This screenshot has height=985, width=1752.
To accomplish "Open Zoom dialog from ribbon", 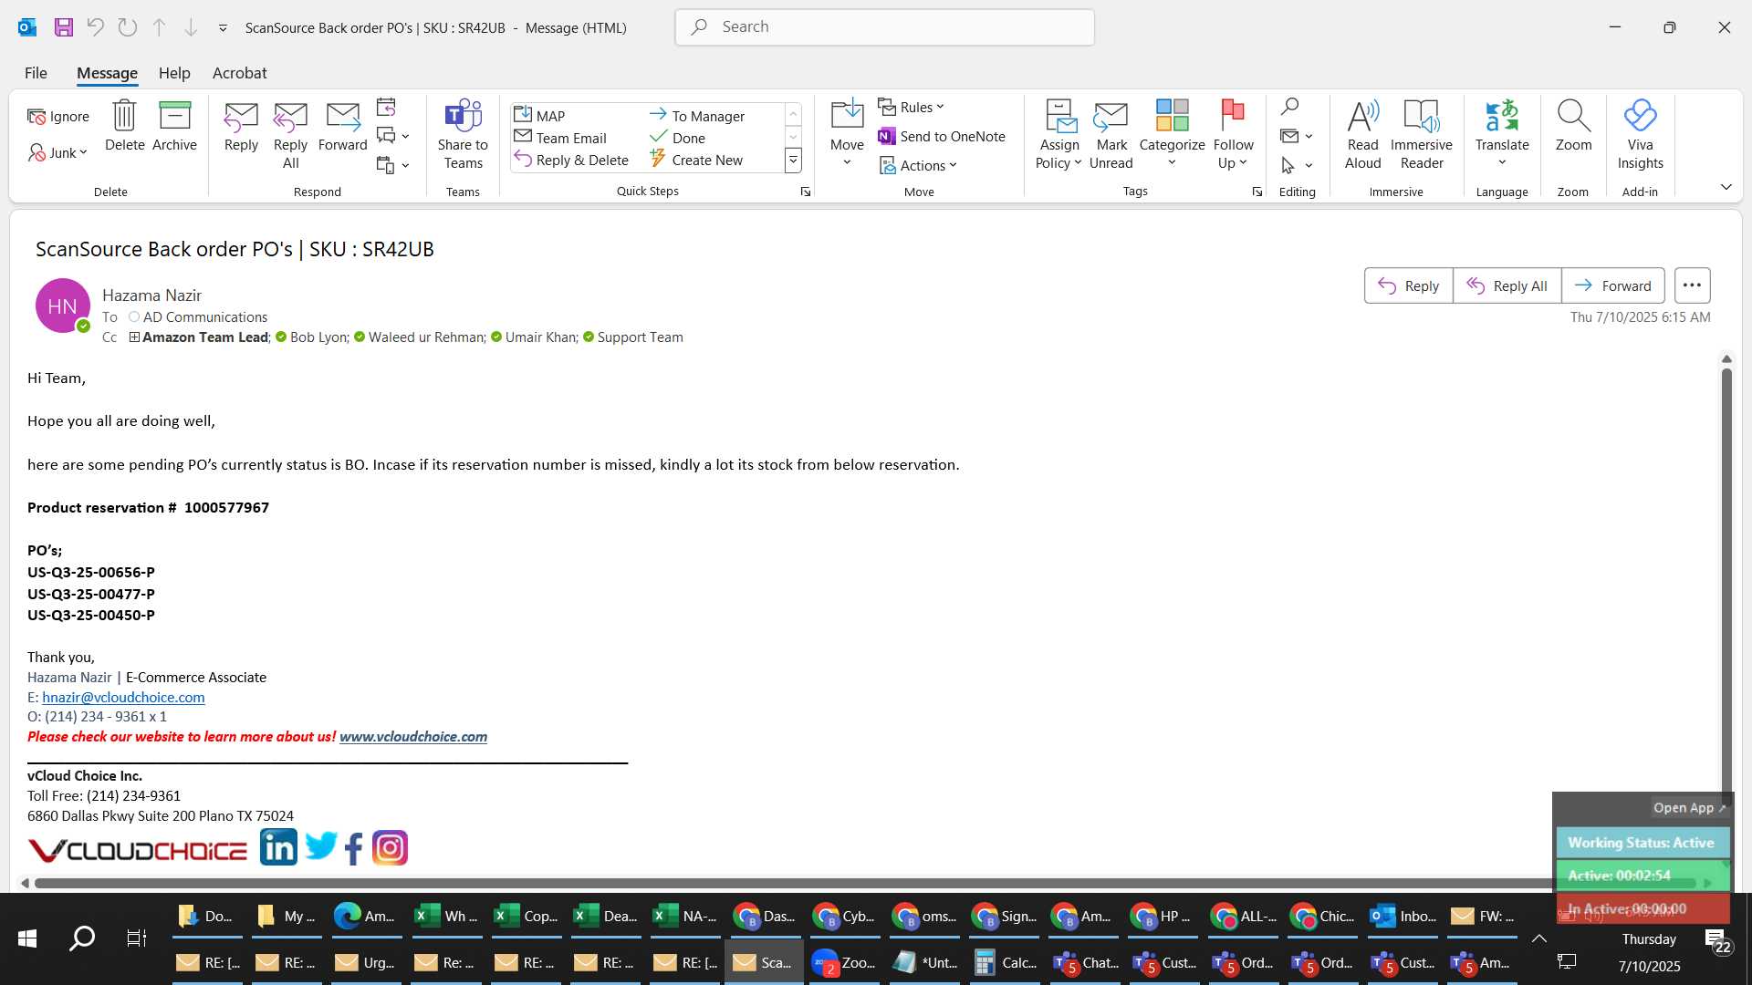I will click(x=1573, y=126).
